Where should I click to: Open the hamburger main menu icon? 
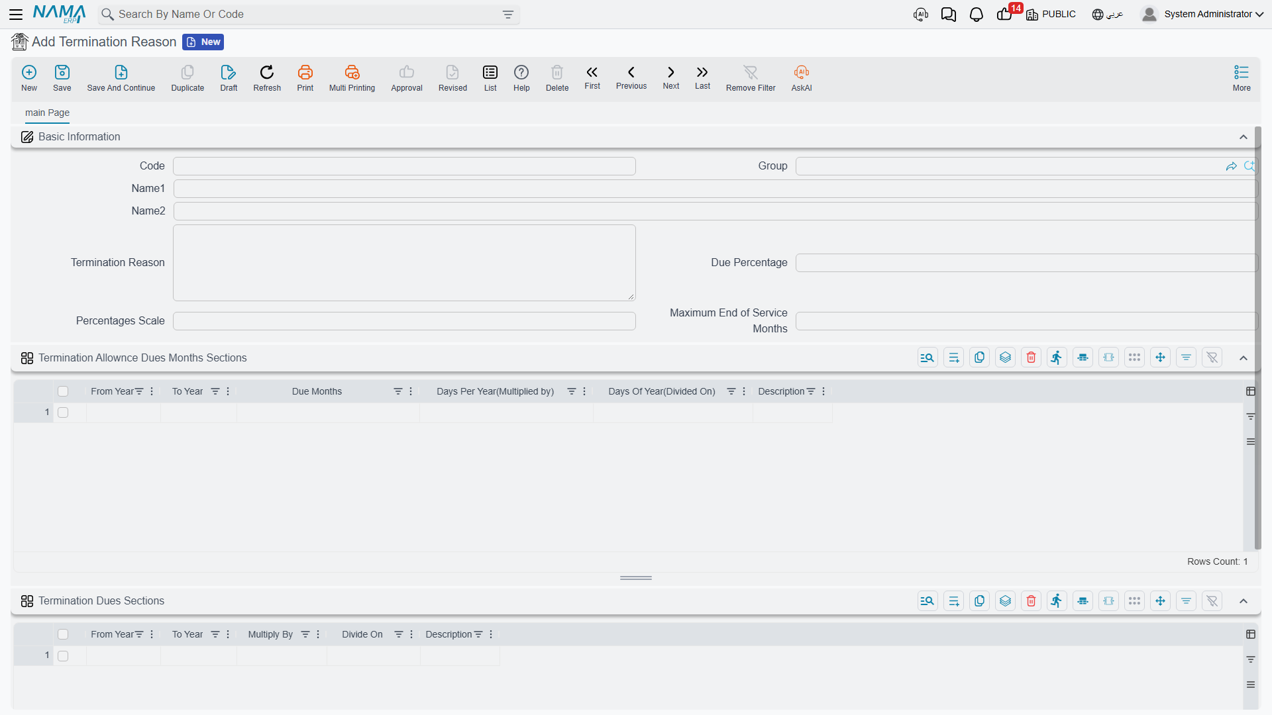[16, 14]
